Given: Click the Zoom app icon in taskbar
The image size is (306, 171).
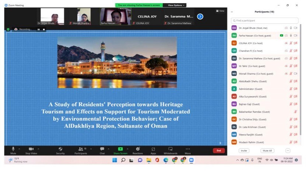Looking at the screenshot, I should click(x=191, y=160).
